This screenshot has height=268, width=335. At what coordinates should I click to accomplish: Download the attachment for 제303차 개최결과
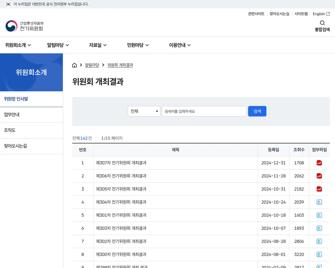tap(319, 228)
